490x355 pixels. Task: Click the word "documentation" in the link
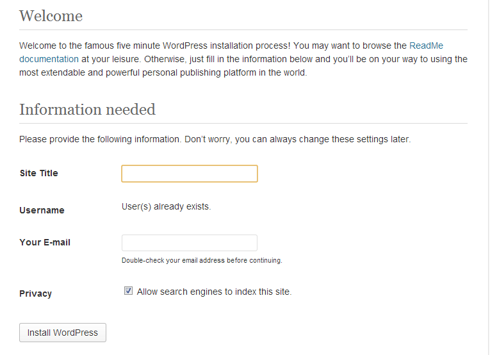coord(49,59)
